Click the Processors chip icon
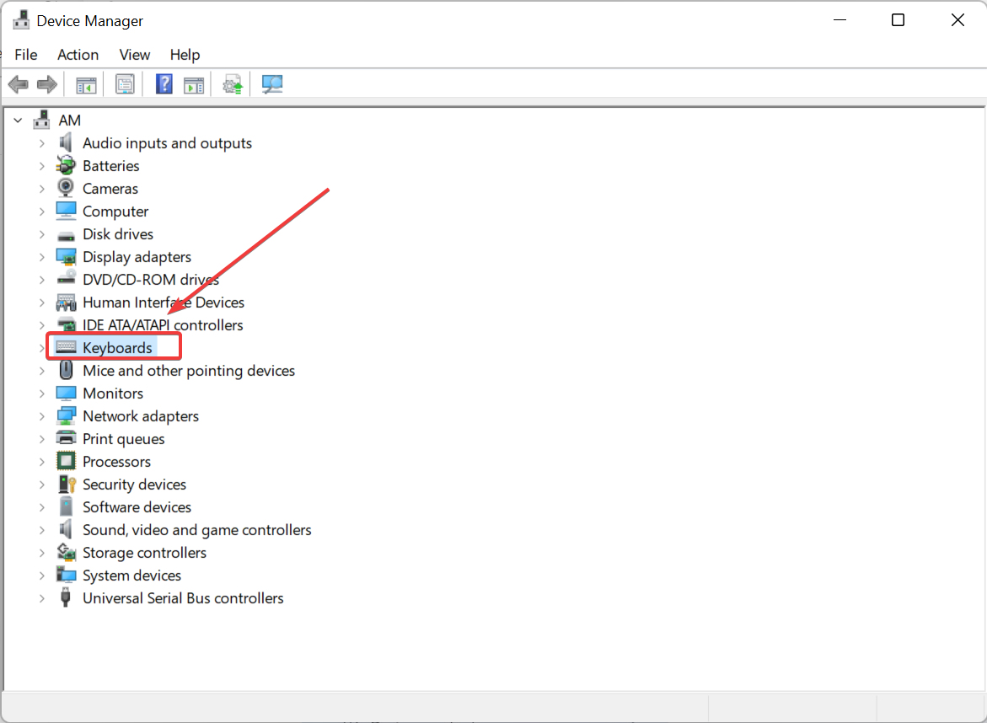 (x=66, y=461)
